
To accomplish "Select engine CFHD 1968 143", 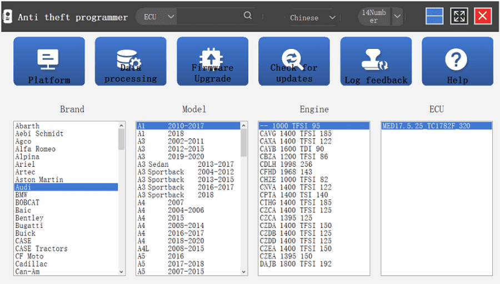I will tap(314, 172).
